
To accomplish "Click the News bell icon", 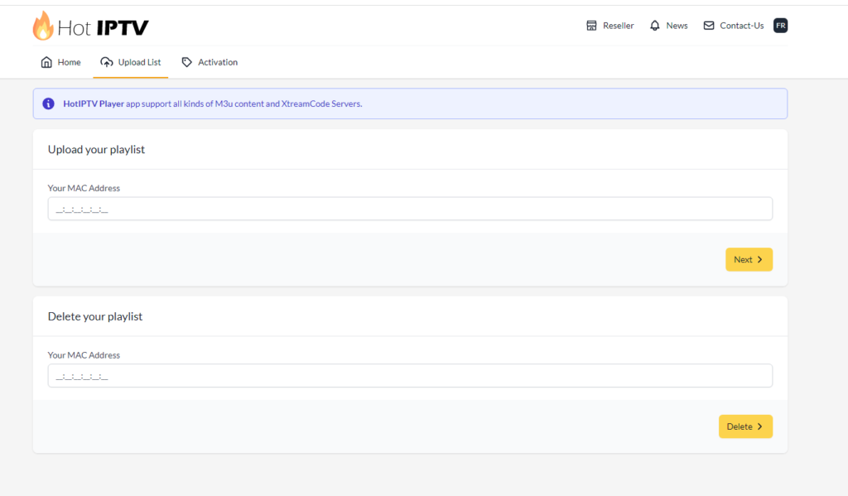I will tap(655, 26).
